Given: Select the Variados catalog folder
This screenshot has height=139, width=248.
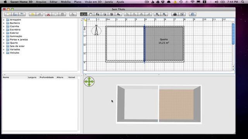Looking at the screenshot, I should point(15,49).
